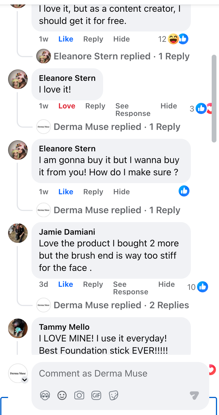This screenshot has height=415, width=219.
Task: Click the thumbs-up reaction on Jamie Damiani's comment
Action: [203, 287]
